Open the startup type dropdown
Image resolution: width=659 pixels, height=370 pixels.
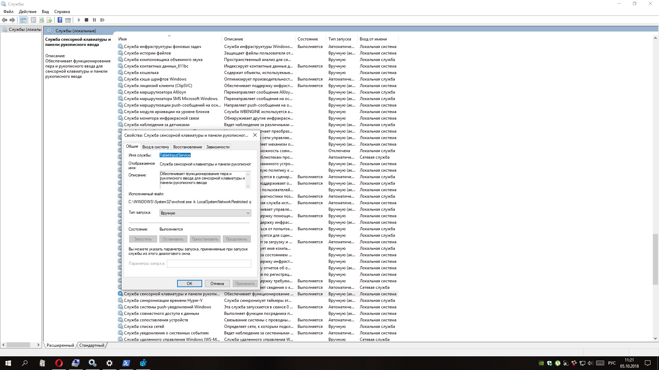coord(205,213)
